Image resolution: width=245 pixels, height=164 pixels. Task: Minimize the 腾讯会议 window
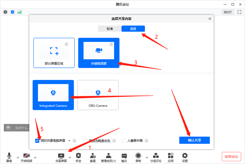[225, 4]
